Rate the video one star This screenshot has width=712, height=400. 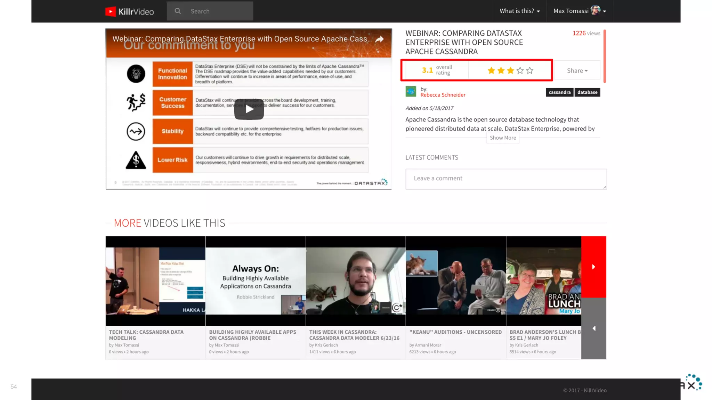491,71
